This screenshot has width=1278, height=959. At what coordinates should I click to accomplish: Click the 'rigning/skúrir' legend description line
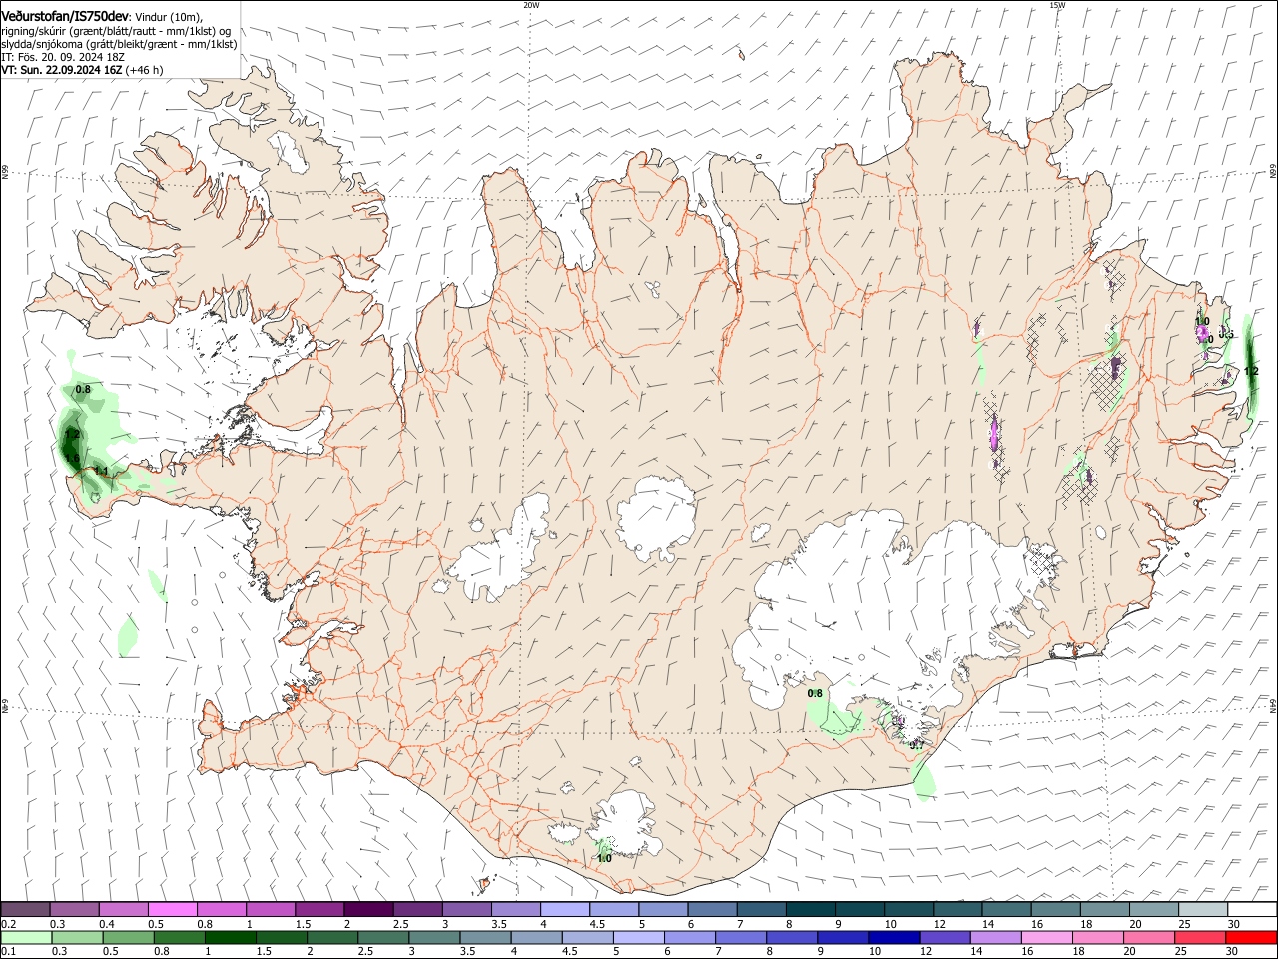coord(117,31)
